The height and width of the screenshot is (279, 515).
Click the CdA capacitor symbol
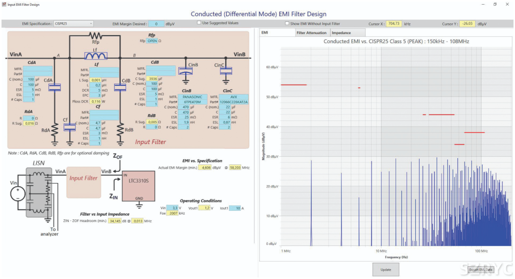pos(55,87)
